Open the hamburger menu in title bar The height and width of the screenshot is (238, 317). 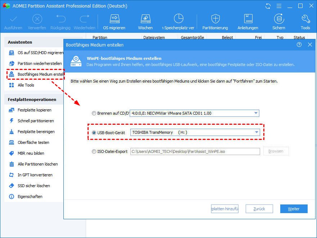click(x=279, y=6)
